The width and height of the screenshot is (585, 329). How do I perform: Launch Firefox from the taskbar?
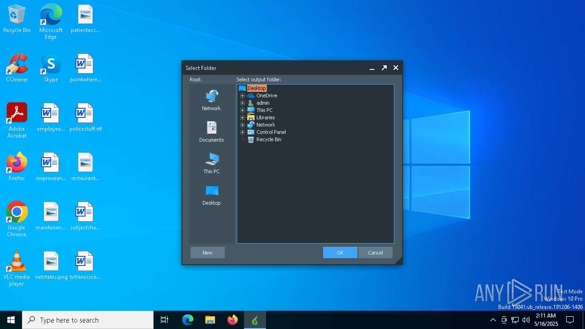(x=233, y=320)
